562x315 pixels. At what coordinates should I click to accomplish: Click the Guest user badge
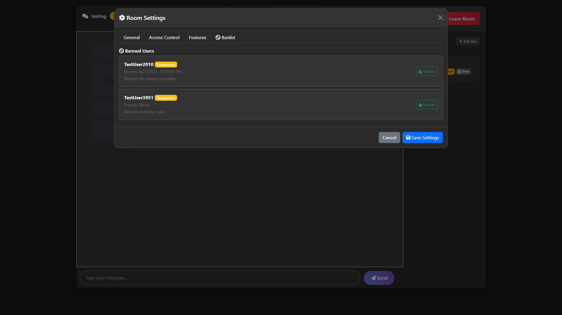click(x=463, y=72)
